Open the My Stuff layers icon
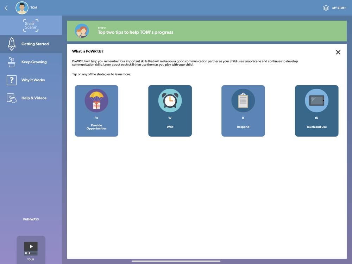 (x=326, y=8)
